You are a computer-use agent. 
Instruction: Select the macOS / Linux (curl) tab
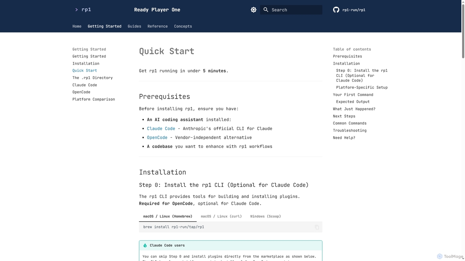(221, 216)
